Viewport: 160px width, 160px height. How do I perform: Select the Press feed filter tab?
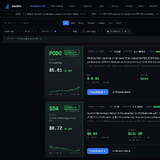click(81, 23)
